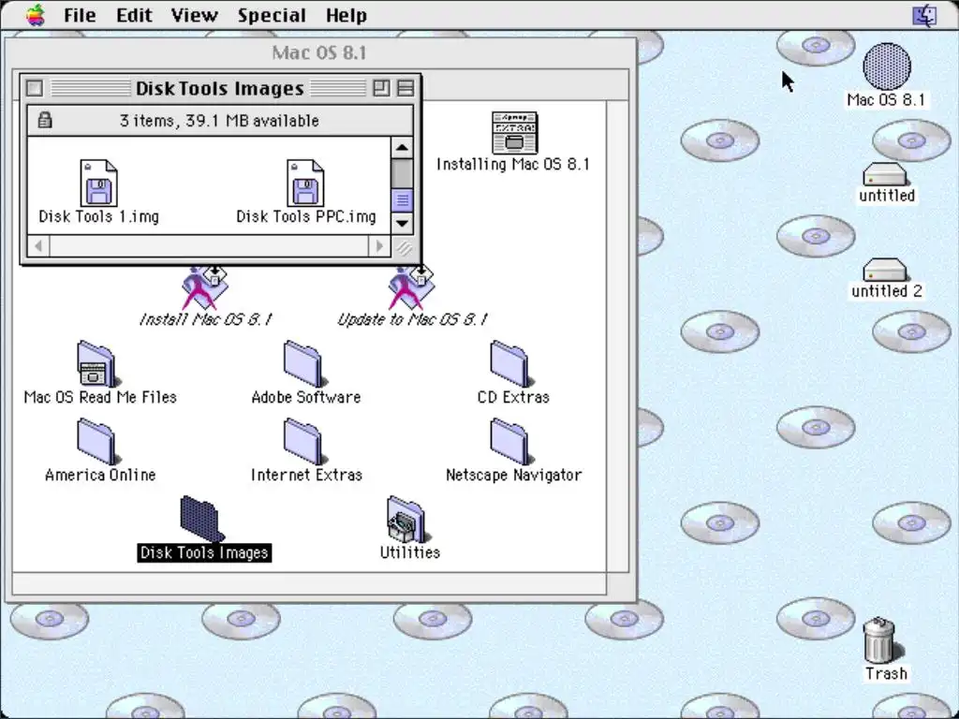Click the horizontal scrollbar left arrow
959x719 pixels.
(38, 246)
